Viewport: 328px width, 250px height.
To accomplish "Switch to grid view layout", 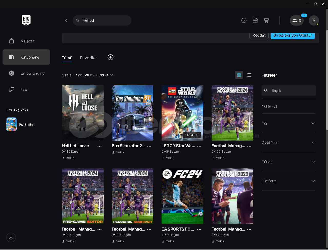I will (239, 75).
